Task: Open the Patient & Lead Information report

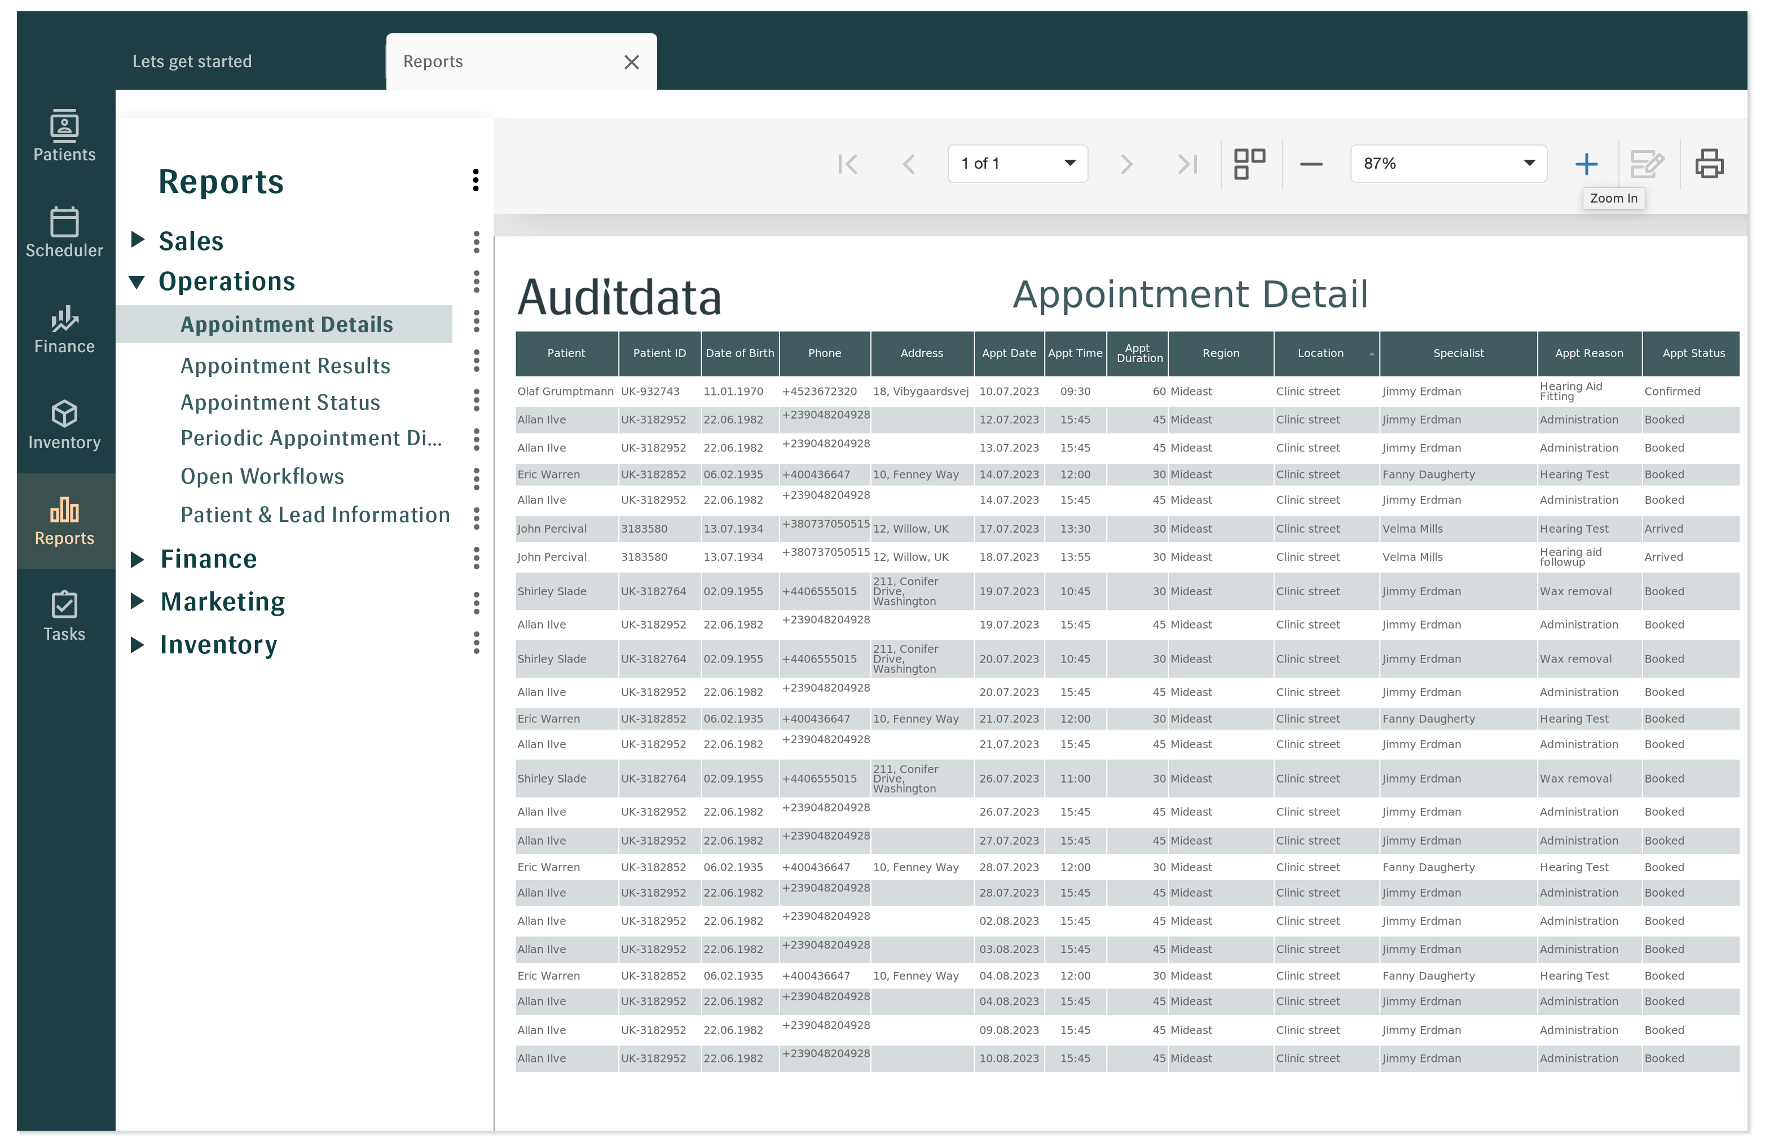Action: tap(314, 514)
